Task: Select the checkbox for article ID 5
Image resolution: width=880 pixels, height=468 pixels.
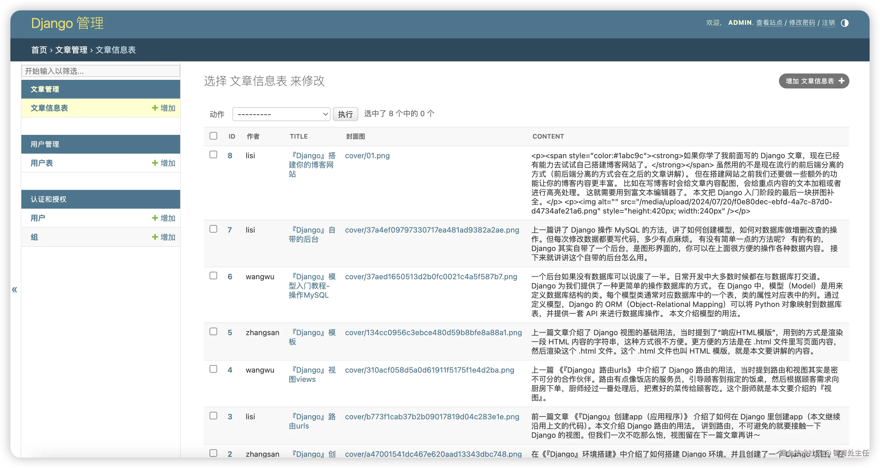Action: click(x=213, y=332)
